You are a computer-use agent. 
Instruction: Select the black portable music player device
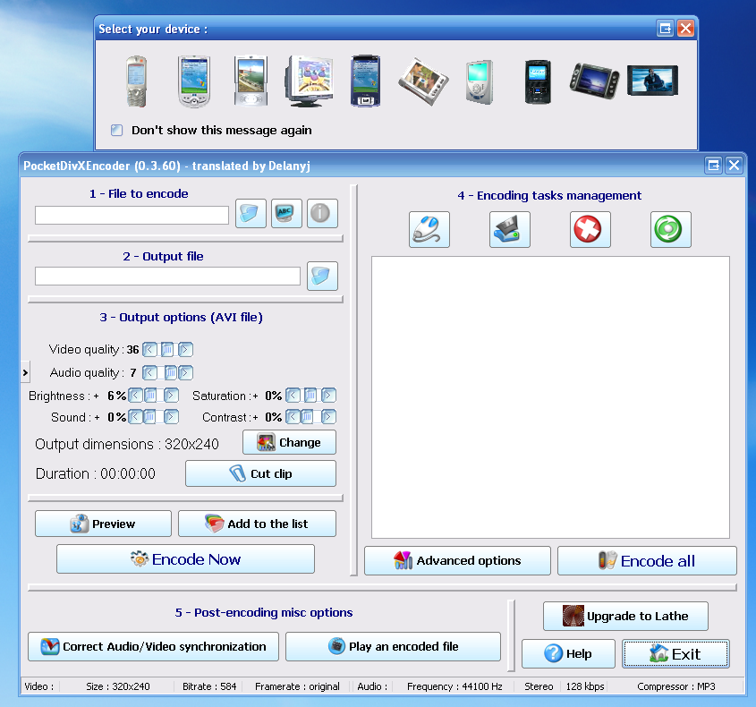(538, 81)
